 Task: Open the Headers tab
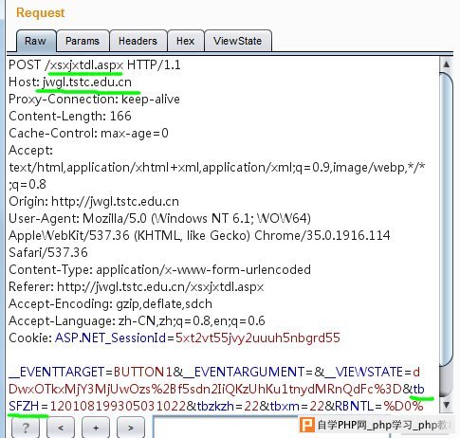[138, 41]
